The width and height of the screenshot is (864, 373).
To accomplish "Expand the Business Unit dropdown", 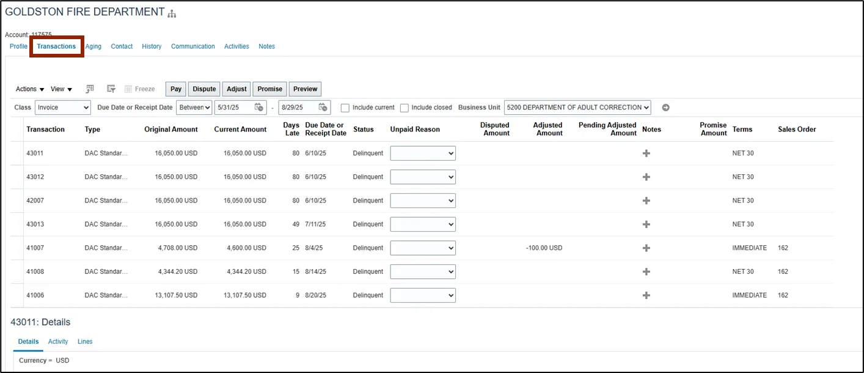I will point(577,108).
